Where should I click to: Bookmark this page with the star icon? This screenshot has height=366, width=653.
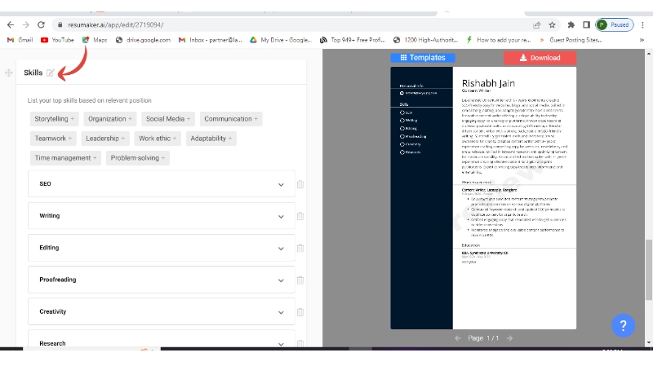tap(553, 25)
